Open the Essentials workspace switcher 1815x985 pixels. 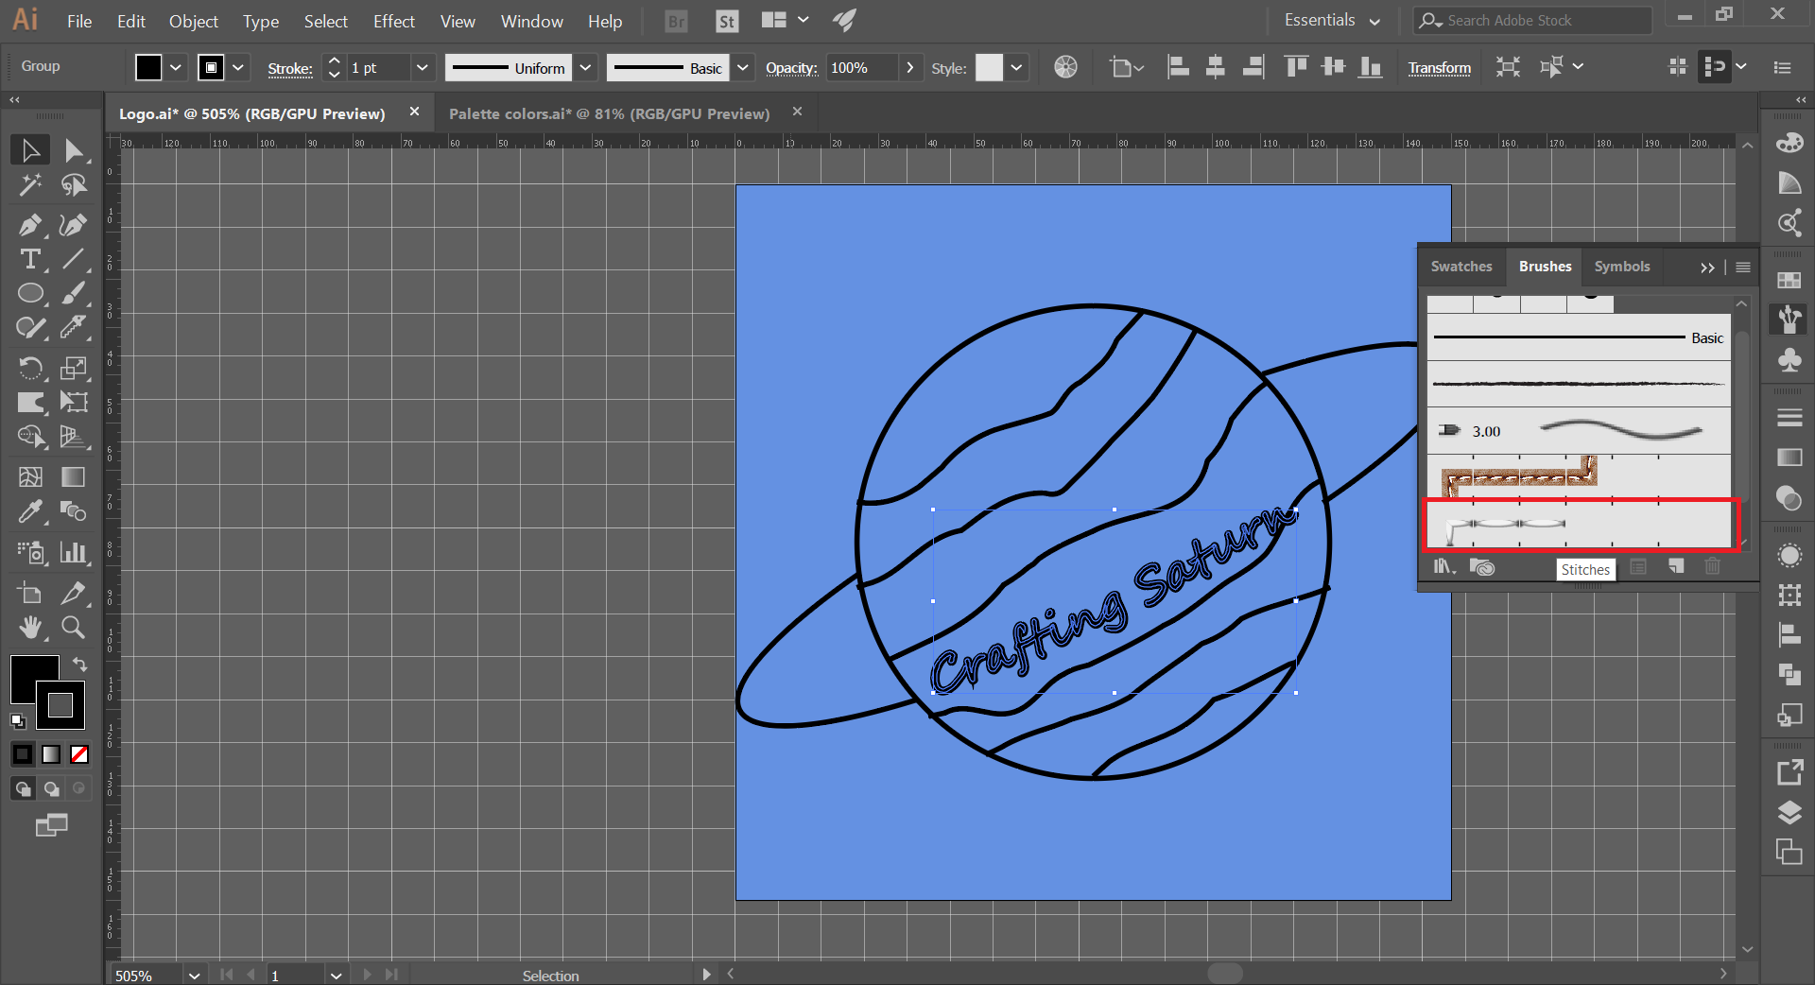[x=1332, y=20]
